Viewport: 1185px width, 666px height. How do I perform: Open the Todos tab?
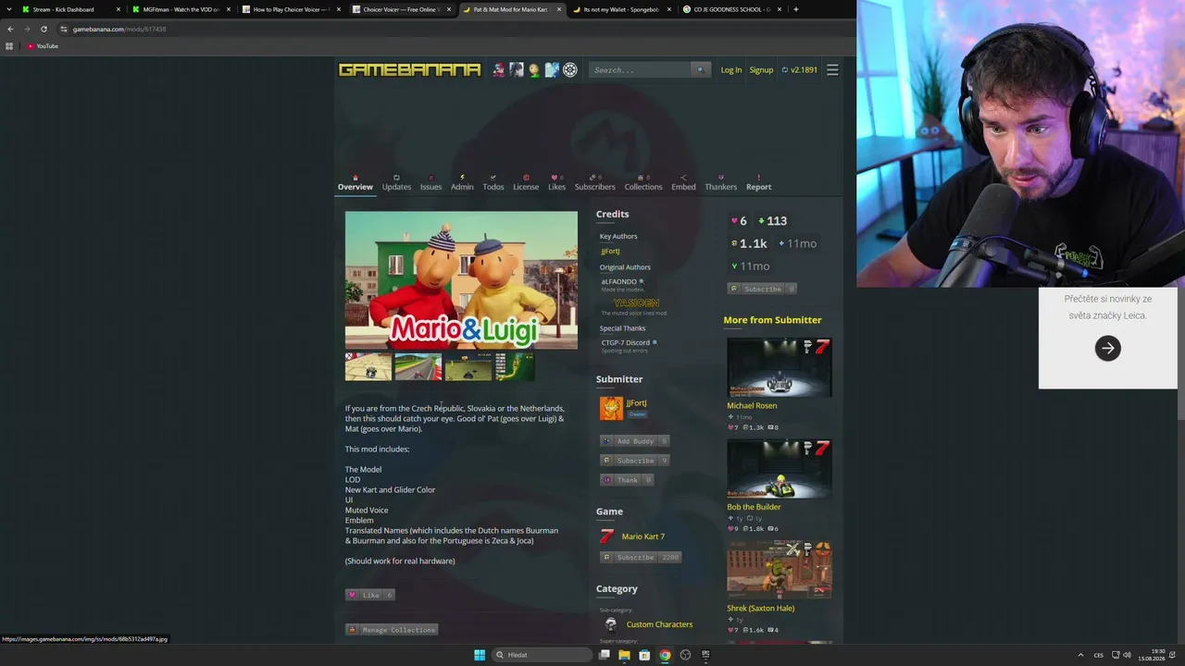coord(493,182)
